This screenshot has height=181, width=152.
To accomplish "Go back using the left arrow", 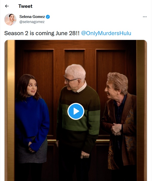I will (x=7, y=6).
